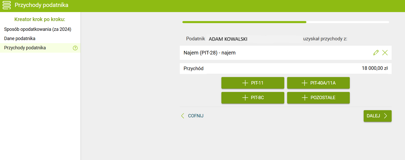Click the green wizard progress bar
Screen dimensions: 405x160
click(x=244, y=22)
